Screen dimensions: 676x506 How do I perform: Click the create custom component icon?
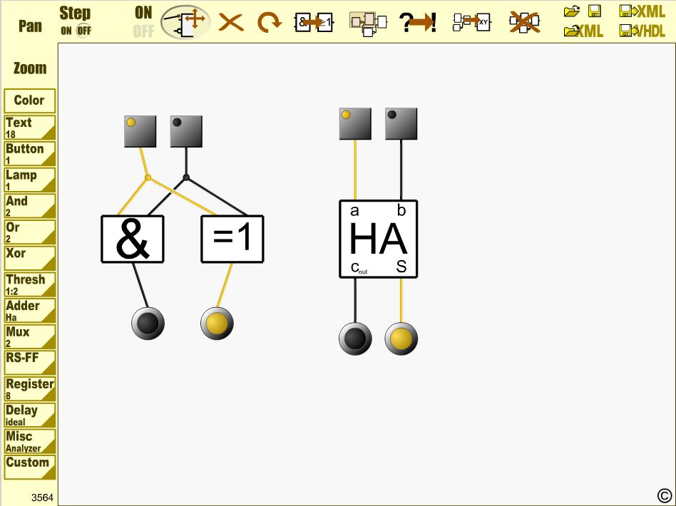point(471,22)
